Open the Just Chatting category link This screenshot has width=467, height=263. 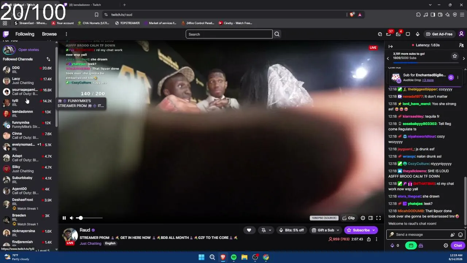click(90, 244)
